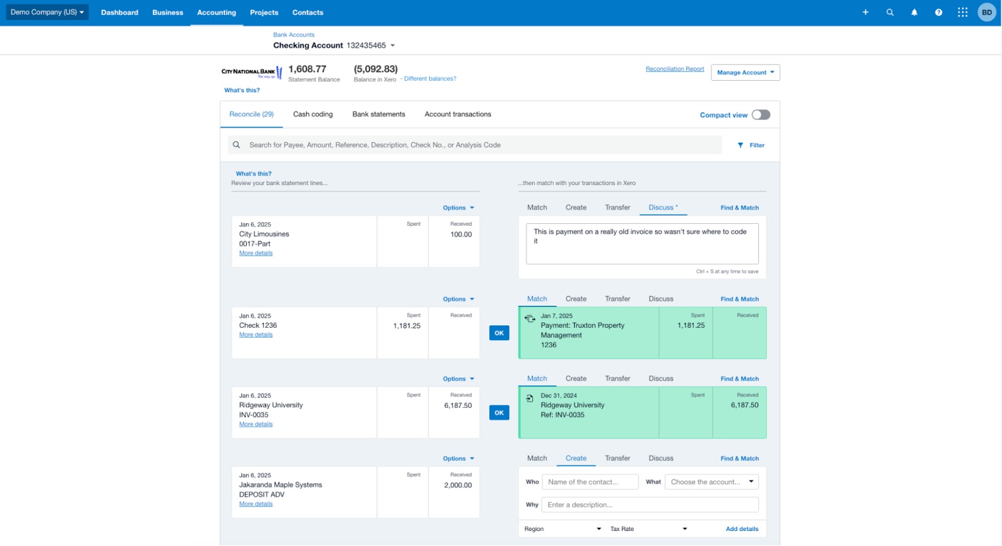The width and height of the screenshot is (1002, 546).
Task: Open the Tax Rate dropdown
Action: click(649, 529)
